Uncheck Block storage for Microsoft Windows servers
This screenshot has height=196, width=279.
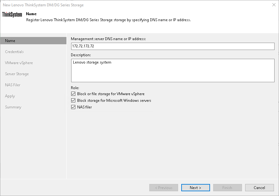(73, 101)
